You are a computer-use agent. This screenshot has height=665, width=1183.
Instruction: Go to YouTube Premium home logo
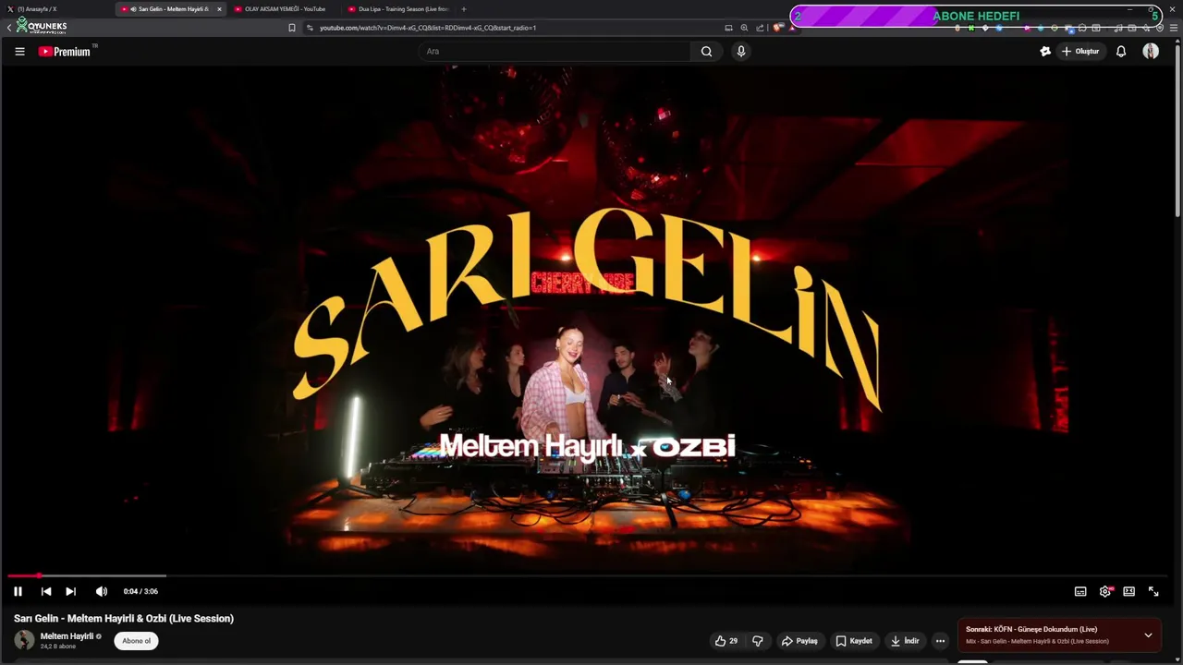point(65,52)
